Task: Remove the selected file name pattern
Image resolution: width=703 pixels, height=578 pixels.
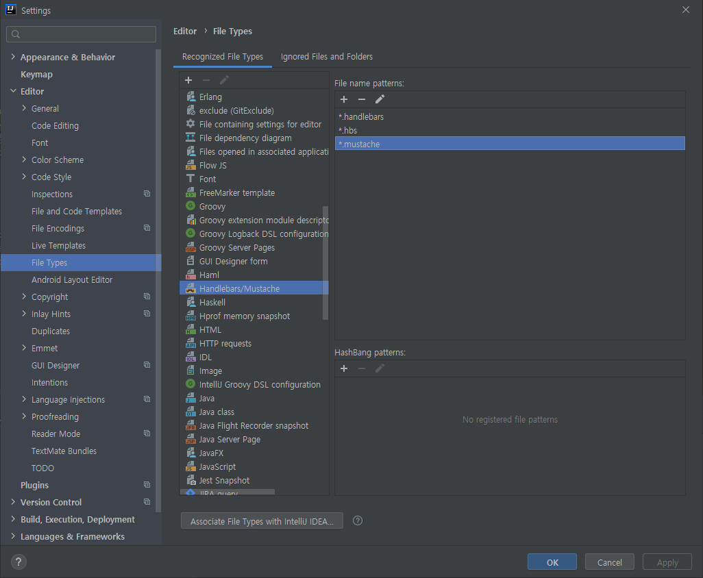Action: pos(362,99)
